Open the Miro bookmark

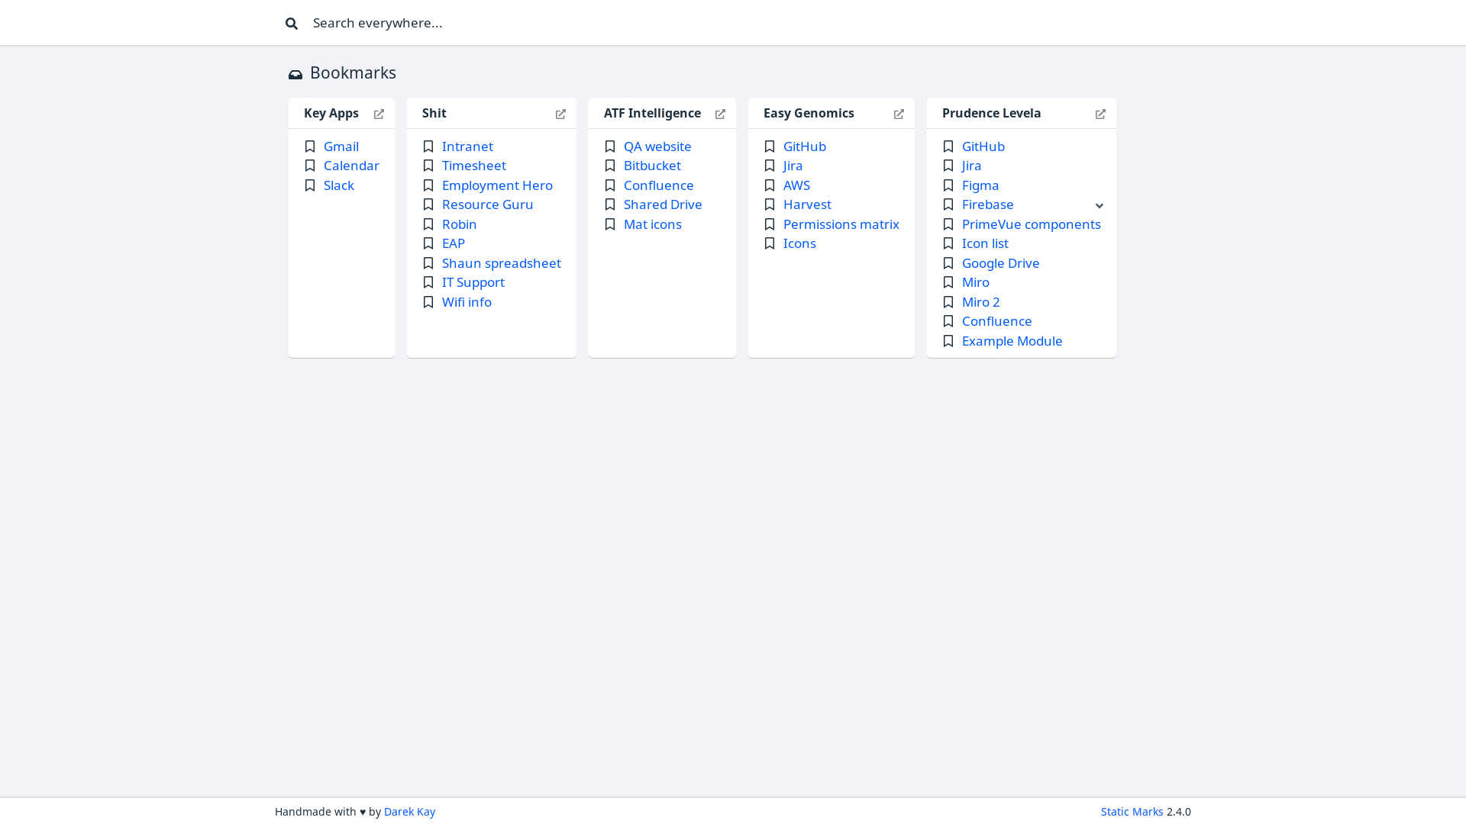tap(975, 282)
